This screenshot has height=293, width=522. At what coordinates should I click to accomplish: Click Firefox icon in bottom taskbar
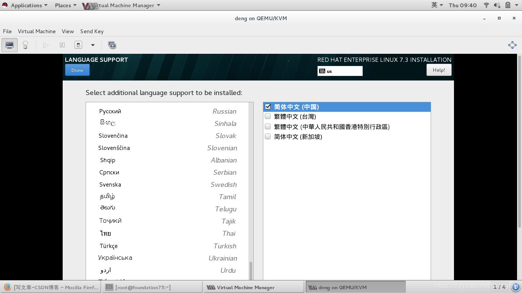[7, 287]
